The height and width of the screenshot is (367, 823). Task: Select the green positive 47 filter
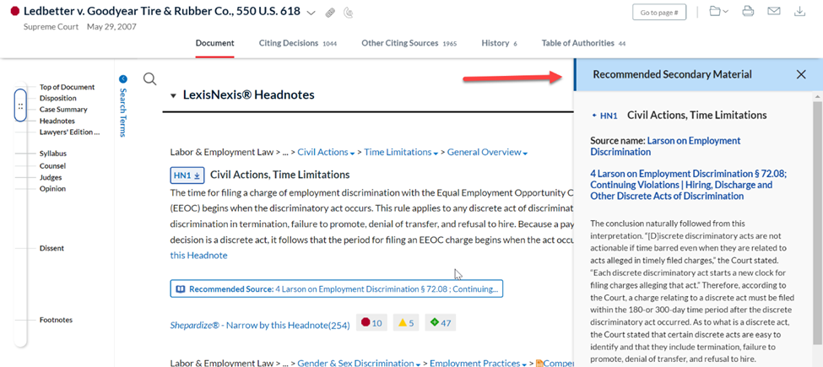click(x=441, y=323)
